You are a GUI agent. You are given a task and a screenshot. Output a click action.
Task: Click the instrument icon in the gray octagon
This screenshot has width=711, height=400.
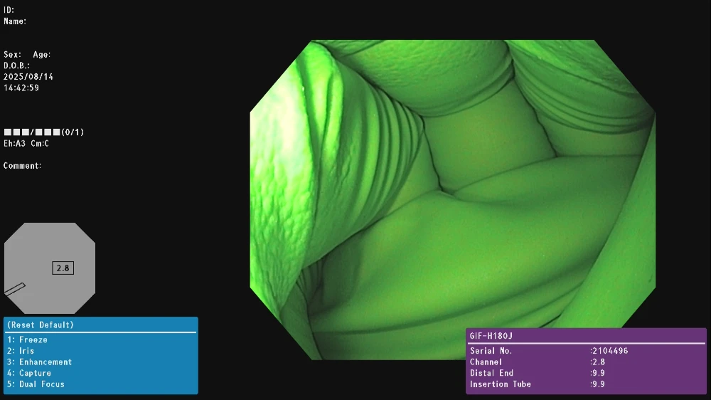[14, 289]
